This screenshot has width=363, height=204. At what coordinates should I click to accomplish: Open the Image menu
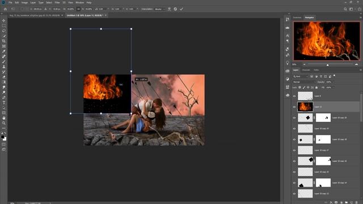tap(24, 2)
